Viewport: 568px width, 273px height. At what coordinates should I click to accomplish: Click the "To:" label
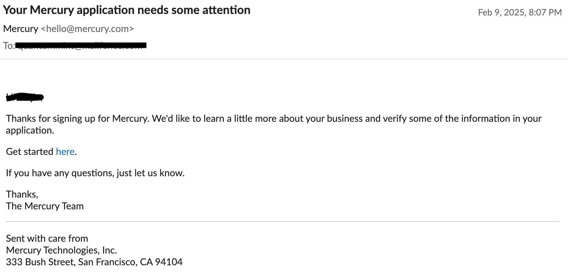(x=9, y=46)
